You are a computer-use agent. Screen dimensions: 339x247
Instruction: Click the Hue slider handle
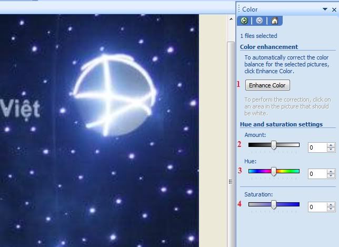[274, 172]
